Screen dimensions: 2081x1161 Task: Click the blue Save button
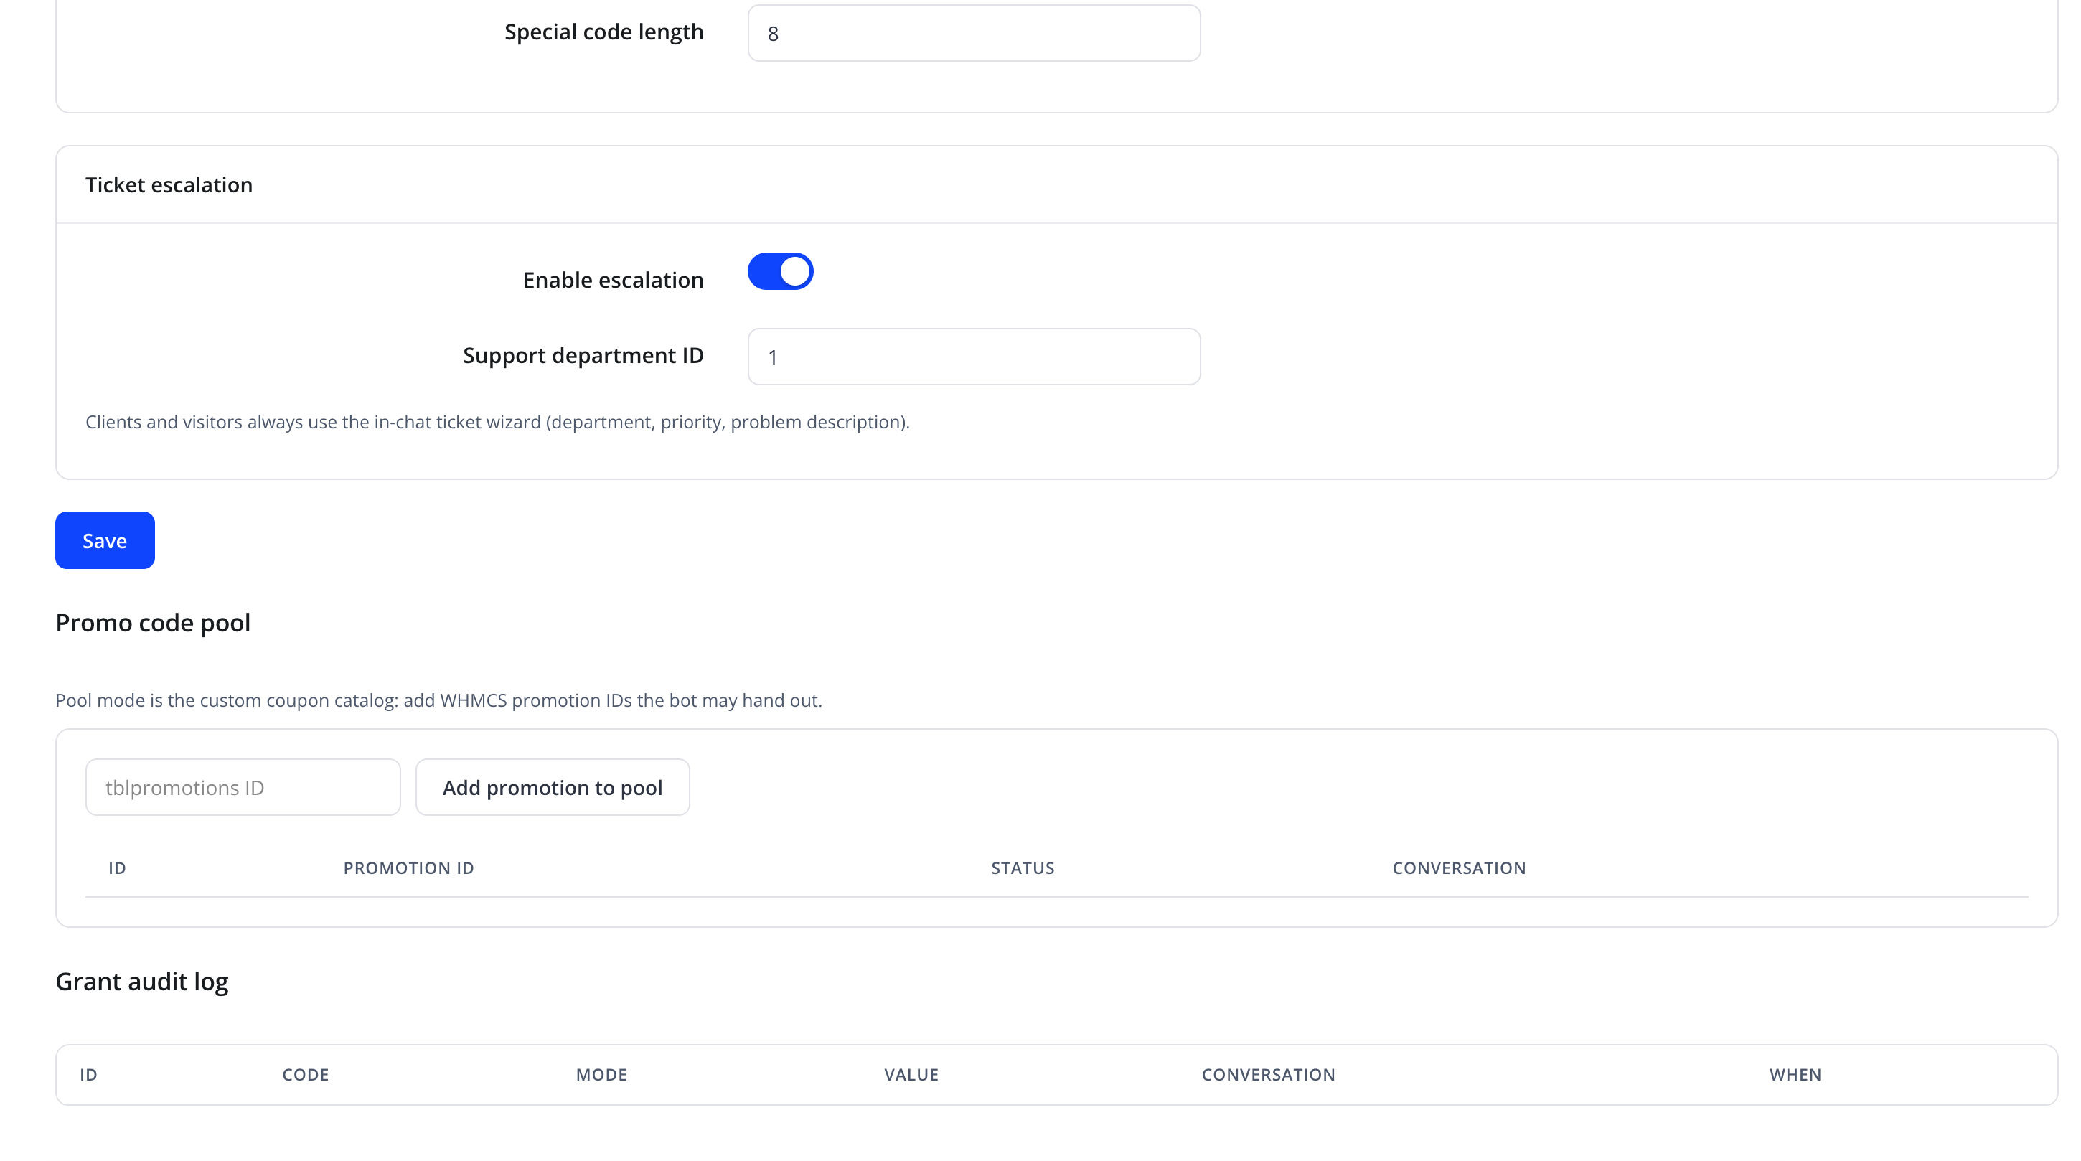[105, 540]
